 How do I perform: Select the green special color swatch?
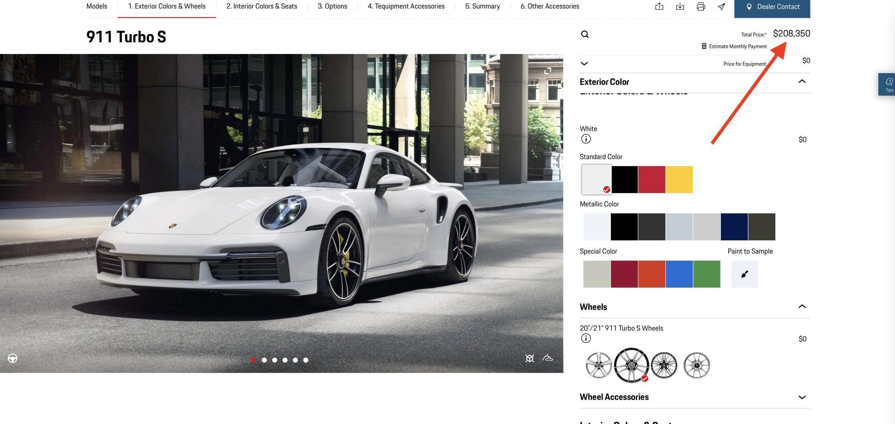[707, 274]
